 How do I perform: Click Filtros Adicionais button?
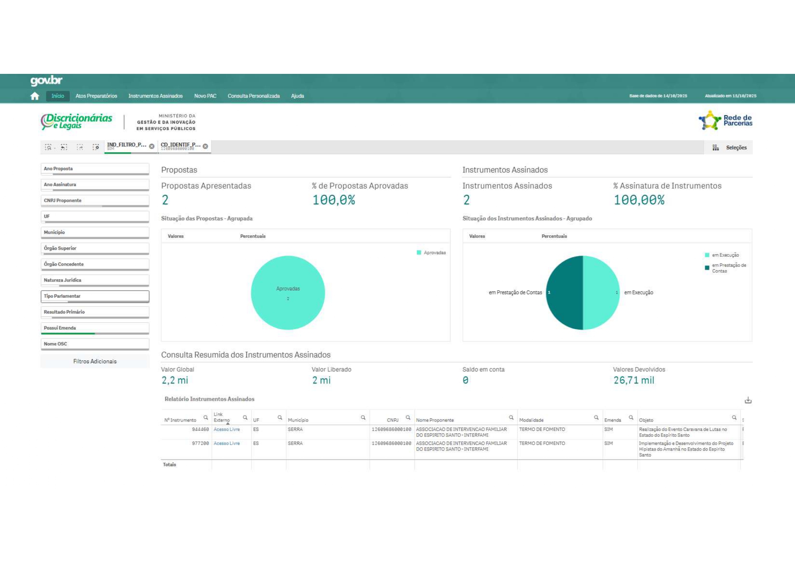click(x=95, y=361)
